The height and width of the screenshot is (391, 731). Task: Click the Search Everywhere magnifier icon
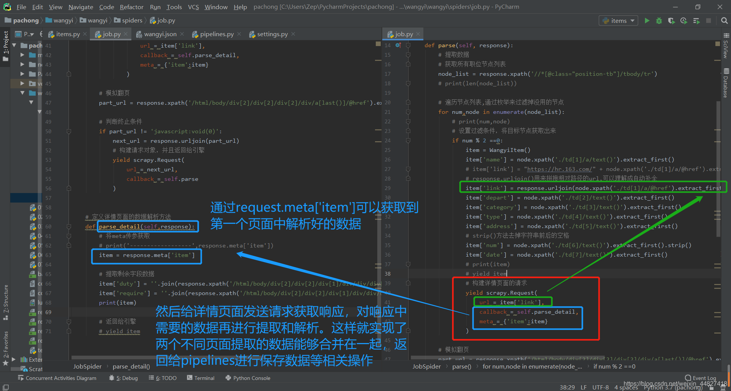point(724,21)
